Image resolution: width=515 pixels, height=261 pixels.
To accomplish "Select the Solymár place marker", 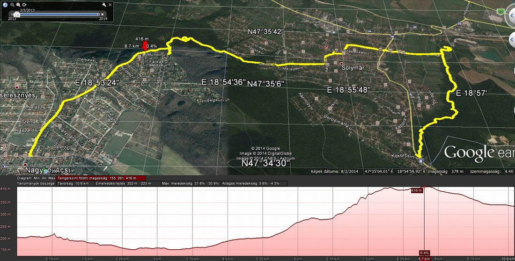I will click(x=342, y=64).
